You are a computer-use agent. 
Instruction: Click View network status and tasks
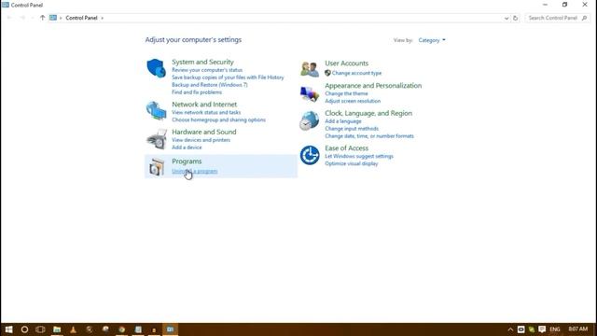pos(206,112)
